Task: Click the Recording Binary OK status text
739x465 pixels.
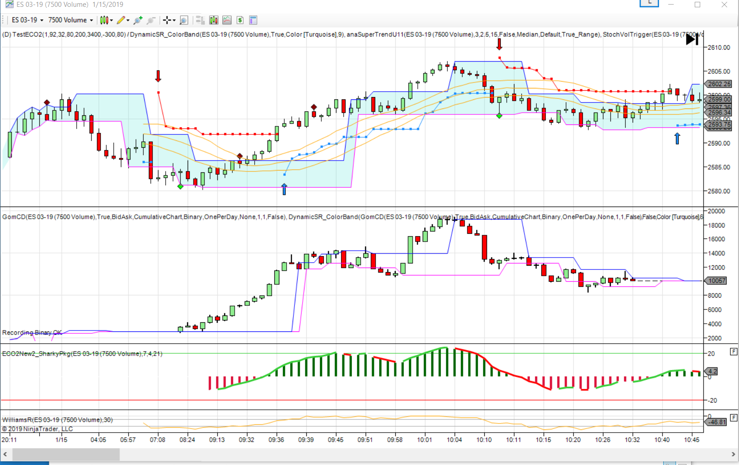Action: pos(32,333)
